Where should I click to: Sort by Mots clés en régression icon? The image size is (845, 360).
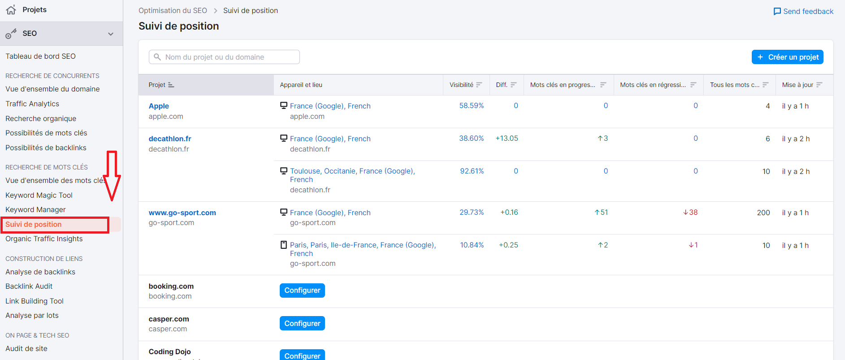tap(693, 85)
